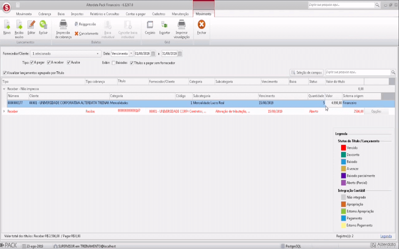Sort by Valor do título column header

coord(344,82)
